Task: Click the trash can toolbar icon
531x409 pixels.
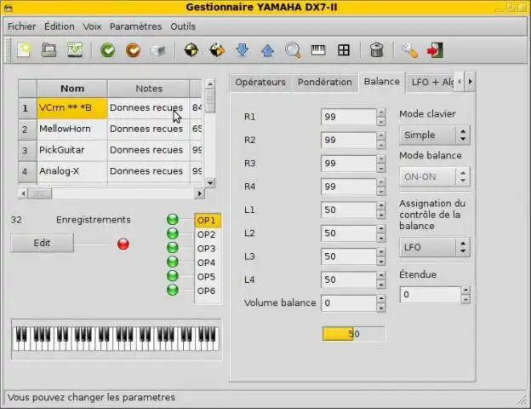Action: [x=377, y=50]
